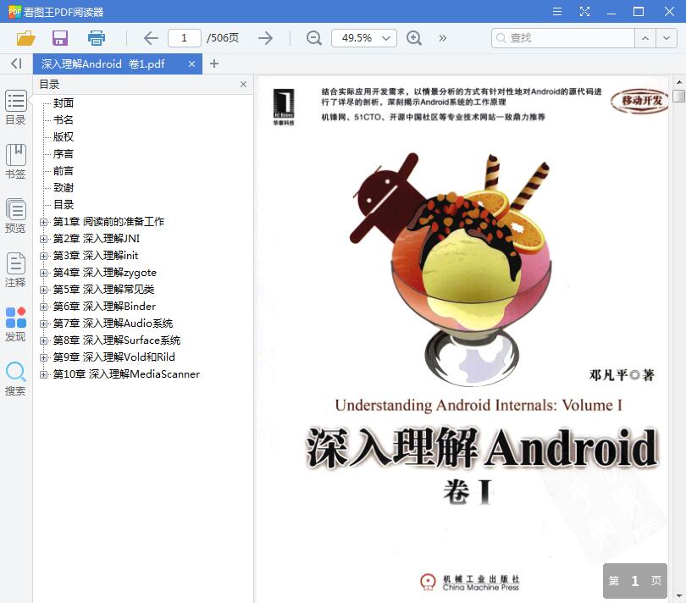Screen dimensions: 686x603
Task: Find previous match up arrow
Action: [x=645, y=38]
